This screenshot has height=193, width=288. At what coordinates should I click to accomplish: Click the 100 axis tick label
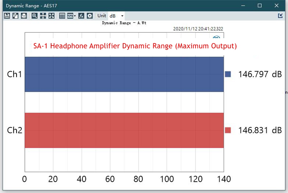(167, 179)
